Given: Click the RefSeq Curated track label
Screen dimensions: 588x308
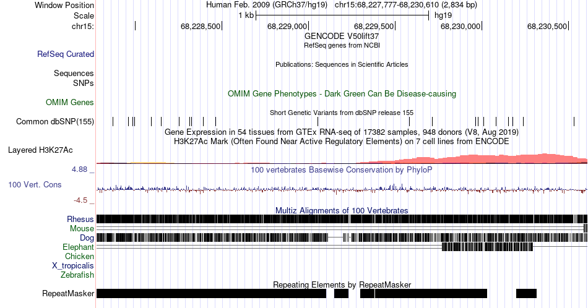Looking at the screenshot, I should tap(65, 54).
